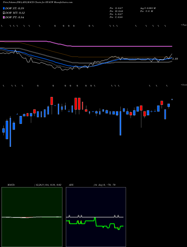187x247 pixels.
Task: Click the 'ADX' panel label
Action: (71, 185)
